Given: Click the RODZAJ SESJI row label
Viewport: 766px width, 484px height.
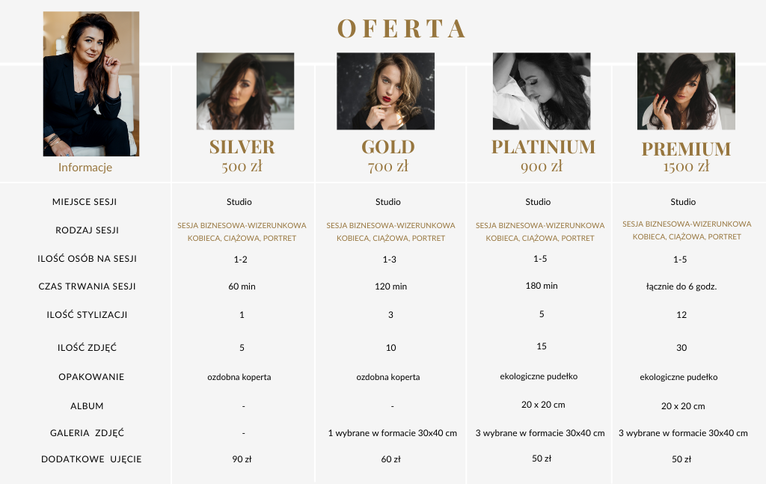Looking at the screenshot, I should click(x=87, y=230).
